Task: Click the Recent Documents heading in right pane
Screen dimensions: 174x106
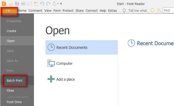Action: click(x=155, y=43)
